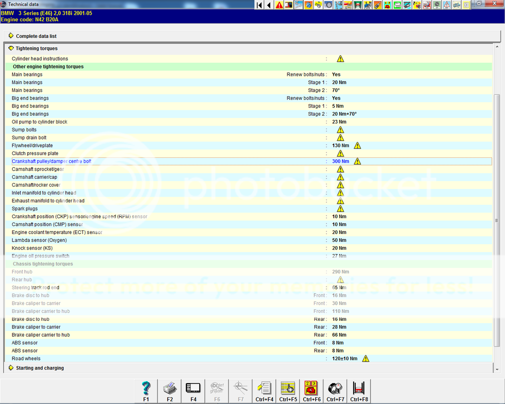The width and height of the screenshot is (505, 404).
Task: Open the Exhaust manifold warning icon
Action: (x=340, y=201)
